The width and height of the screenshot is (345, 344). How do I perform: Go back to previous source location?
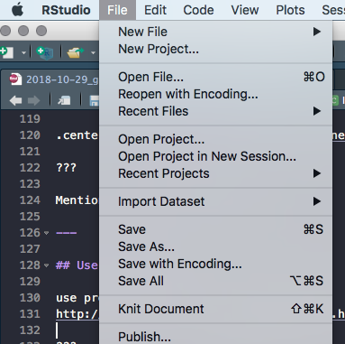pos(15,100)
